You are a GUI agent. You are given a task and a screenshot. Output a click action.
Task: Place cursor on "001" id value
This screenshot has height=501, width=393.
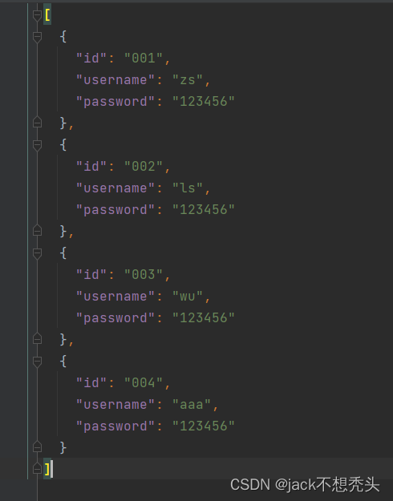point(144,59)
